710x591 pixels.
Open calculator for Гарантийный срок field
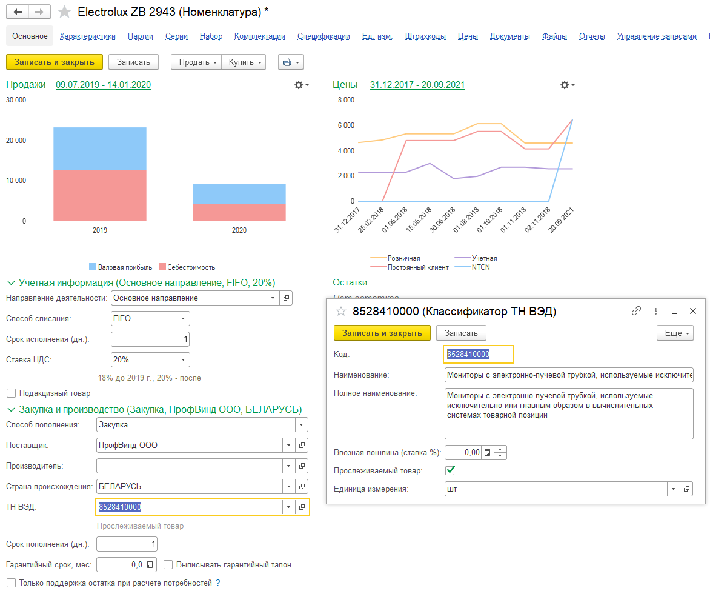pos(150,565)
